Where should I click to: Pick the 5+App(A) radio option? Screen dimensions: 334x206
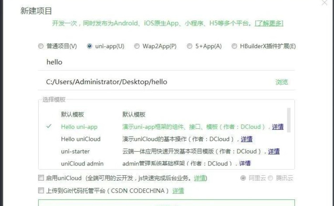[189, 46]
